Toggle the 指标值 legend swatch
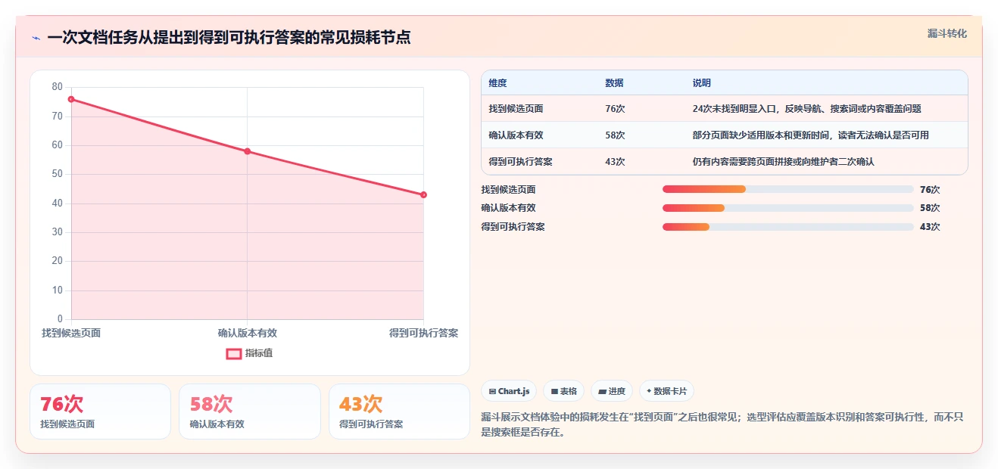This screenshot has height=469, width=998. pyautogui.click(x=234, y=353)
